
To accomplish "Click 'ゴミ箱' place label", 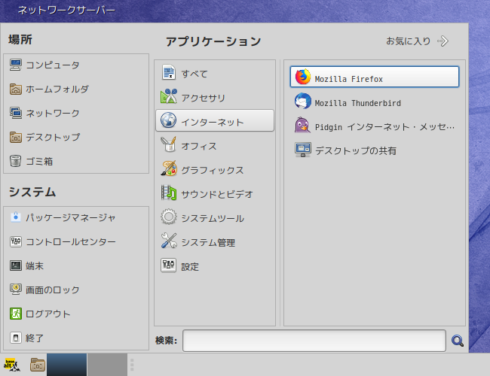I will tap(39, 162).
